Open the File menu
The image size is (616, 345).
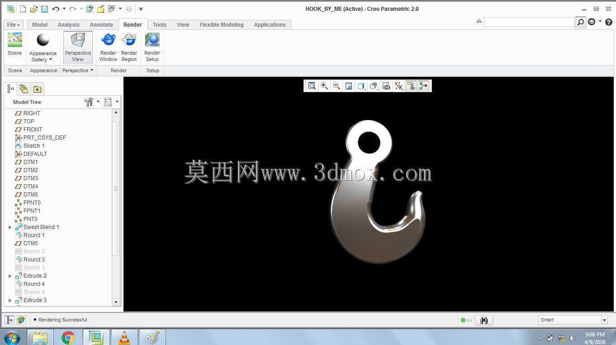pyautogui.click(x=14, y=25)
